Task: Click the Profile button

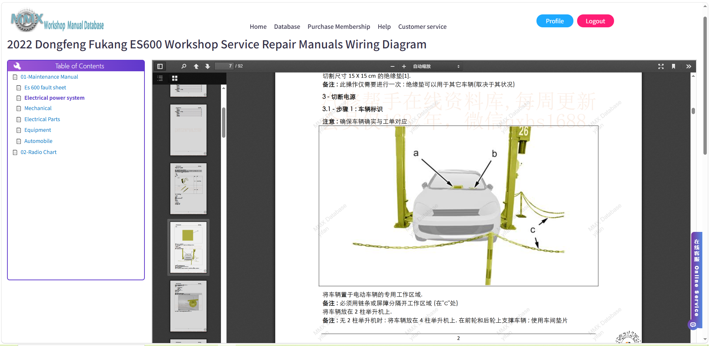Action: 555,21
